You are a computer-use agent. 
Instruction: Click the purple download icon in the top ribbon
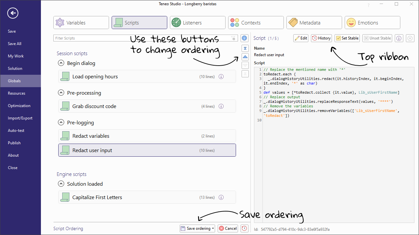[399, 38]
